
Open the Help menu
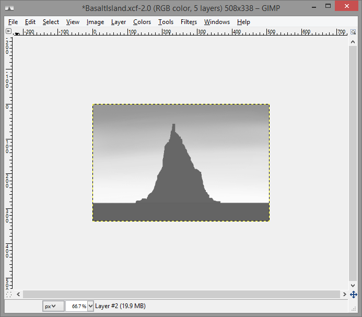(243, 22)
